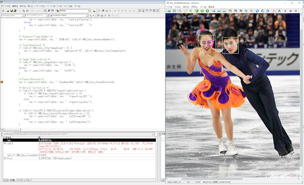Open the first menu in XPViewer menu bar
Image resolution: width=304 pixels, height=185 pixels.
[170, 7]
